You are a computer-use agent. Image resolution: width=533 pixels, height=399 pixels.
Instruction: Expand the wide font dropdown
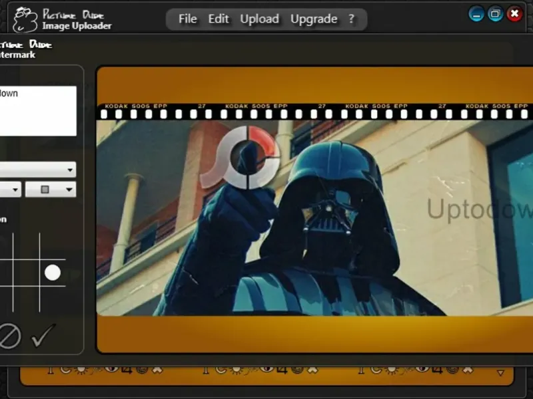tap(38, 170)
